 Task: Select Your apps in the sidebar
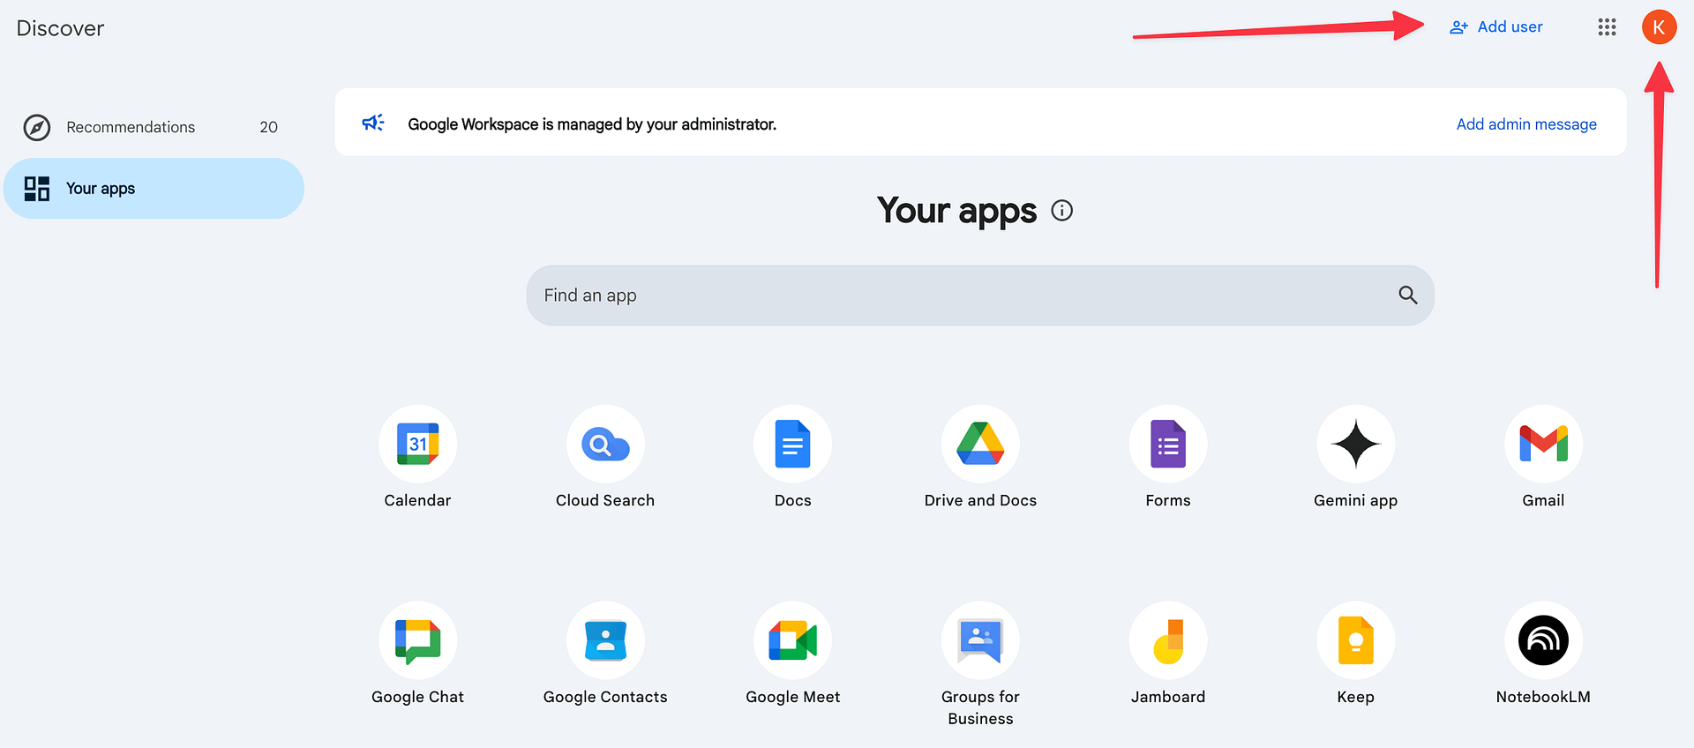(154, 189)
